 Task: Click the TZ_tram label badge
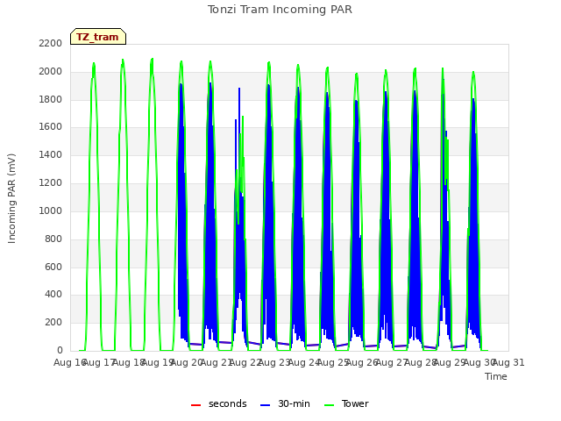(x=98, y=37)
